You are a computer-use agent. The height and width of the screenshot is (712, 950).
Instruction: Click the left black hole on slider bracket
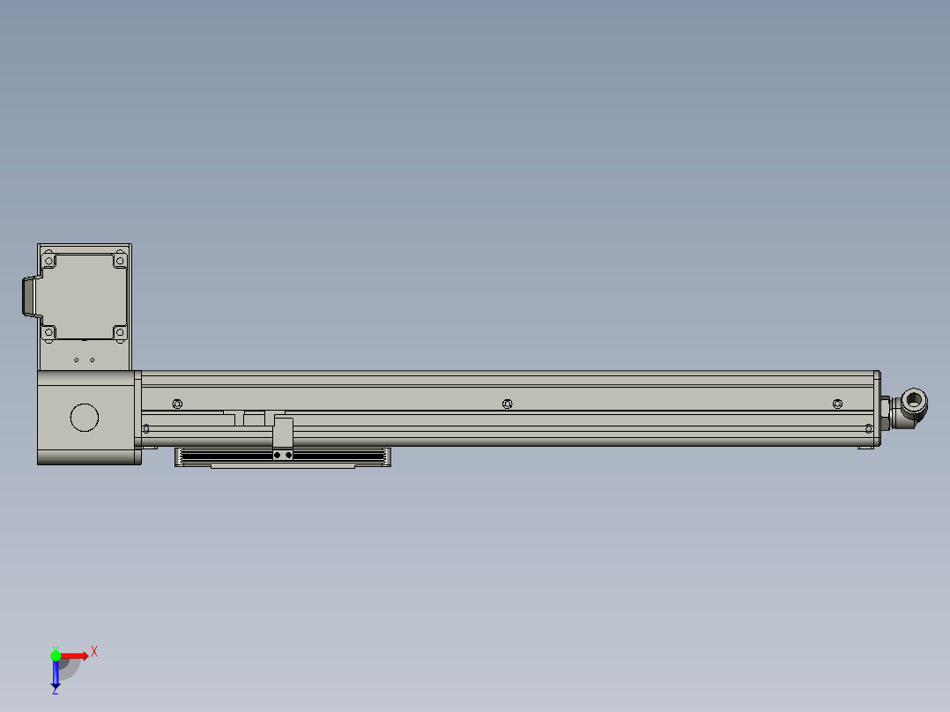[x=278, y=456]
